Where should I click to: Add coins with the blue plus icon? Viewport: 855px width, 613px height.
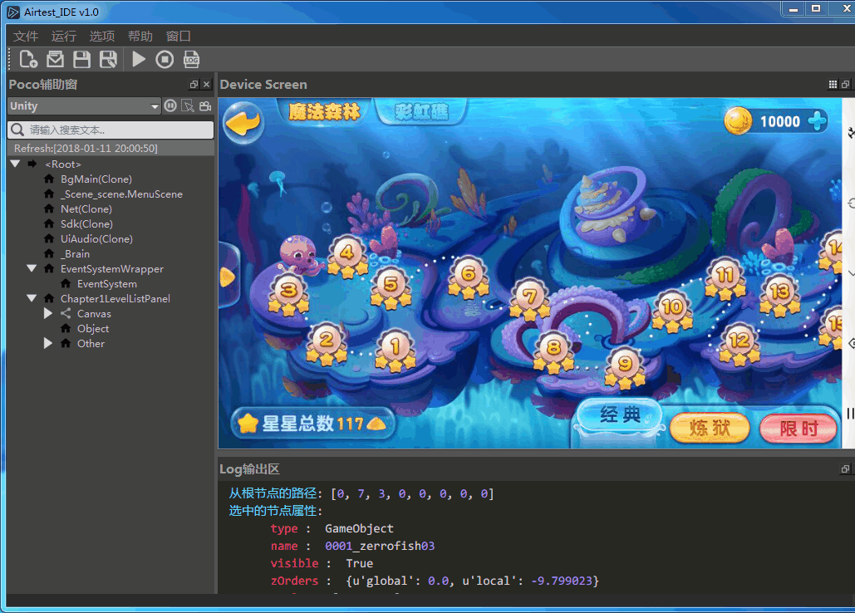click(x=817, y=121)
